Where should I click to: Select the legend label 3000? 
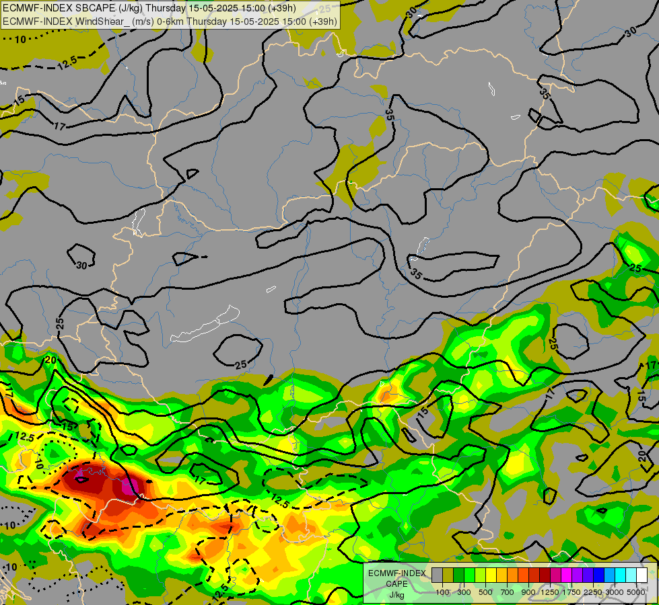[615, 592]
